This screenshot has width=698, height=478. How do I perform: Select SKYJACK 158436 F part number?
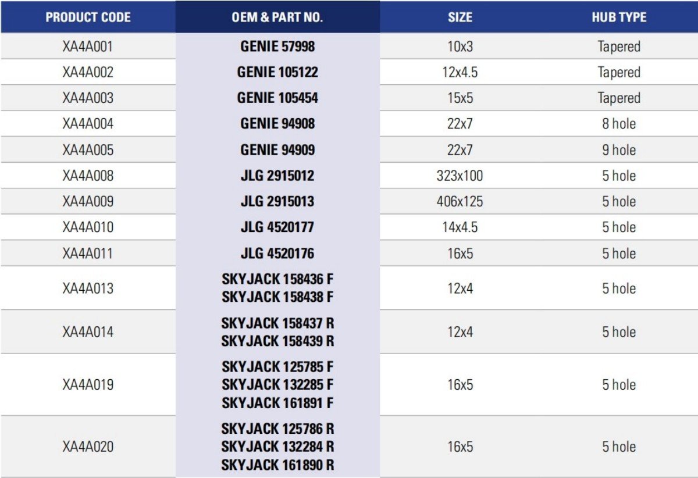pos(277,280)
